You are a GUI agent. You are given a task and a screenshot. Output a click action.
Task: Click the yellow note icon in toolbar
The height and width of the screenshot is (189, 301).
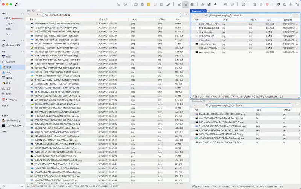[149, 4]
